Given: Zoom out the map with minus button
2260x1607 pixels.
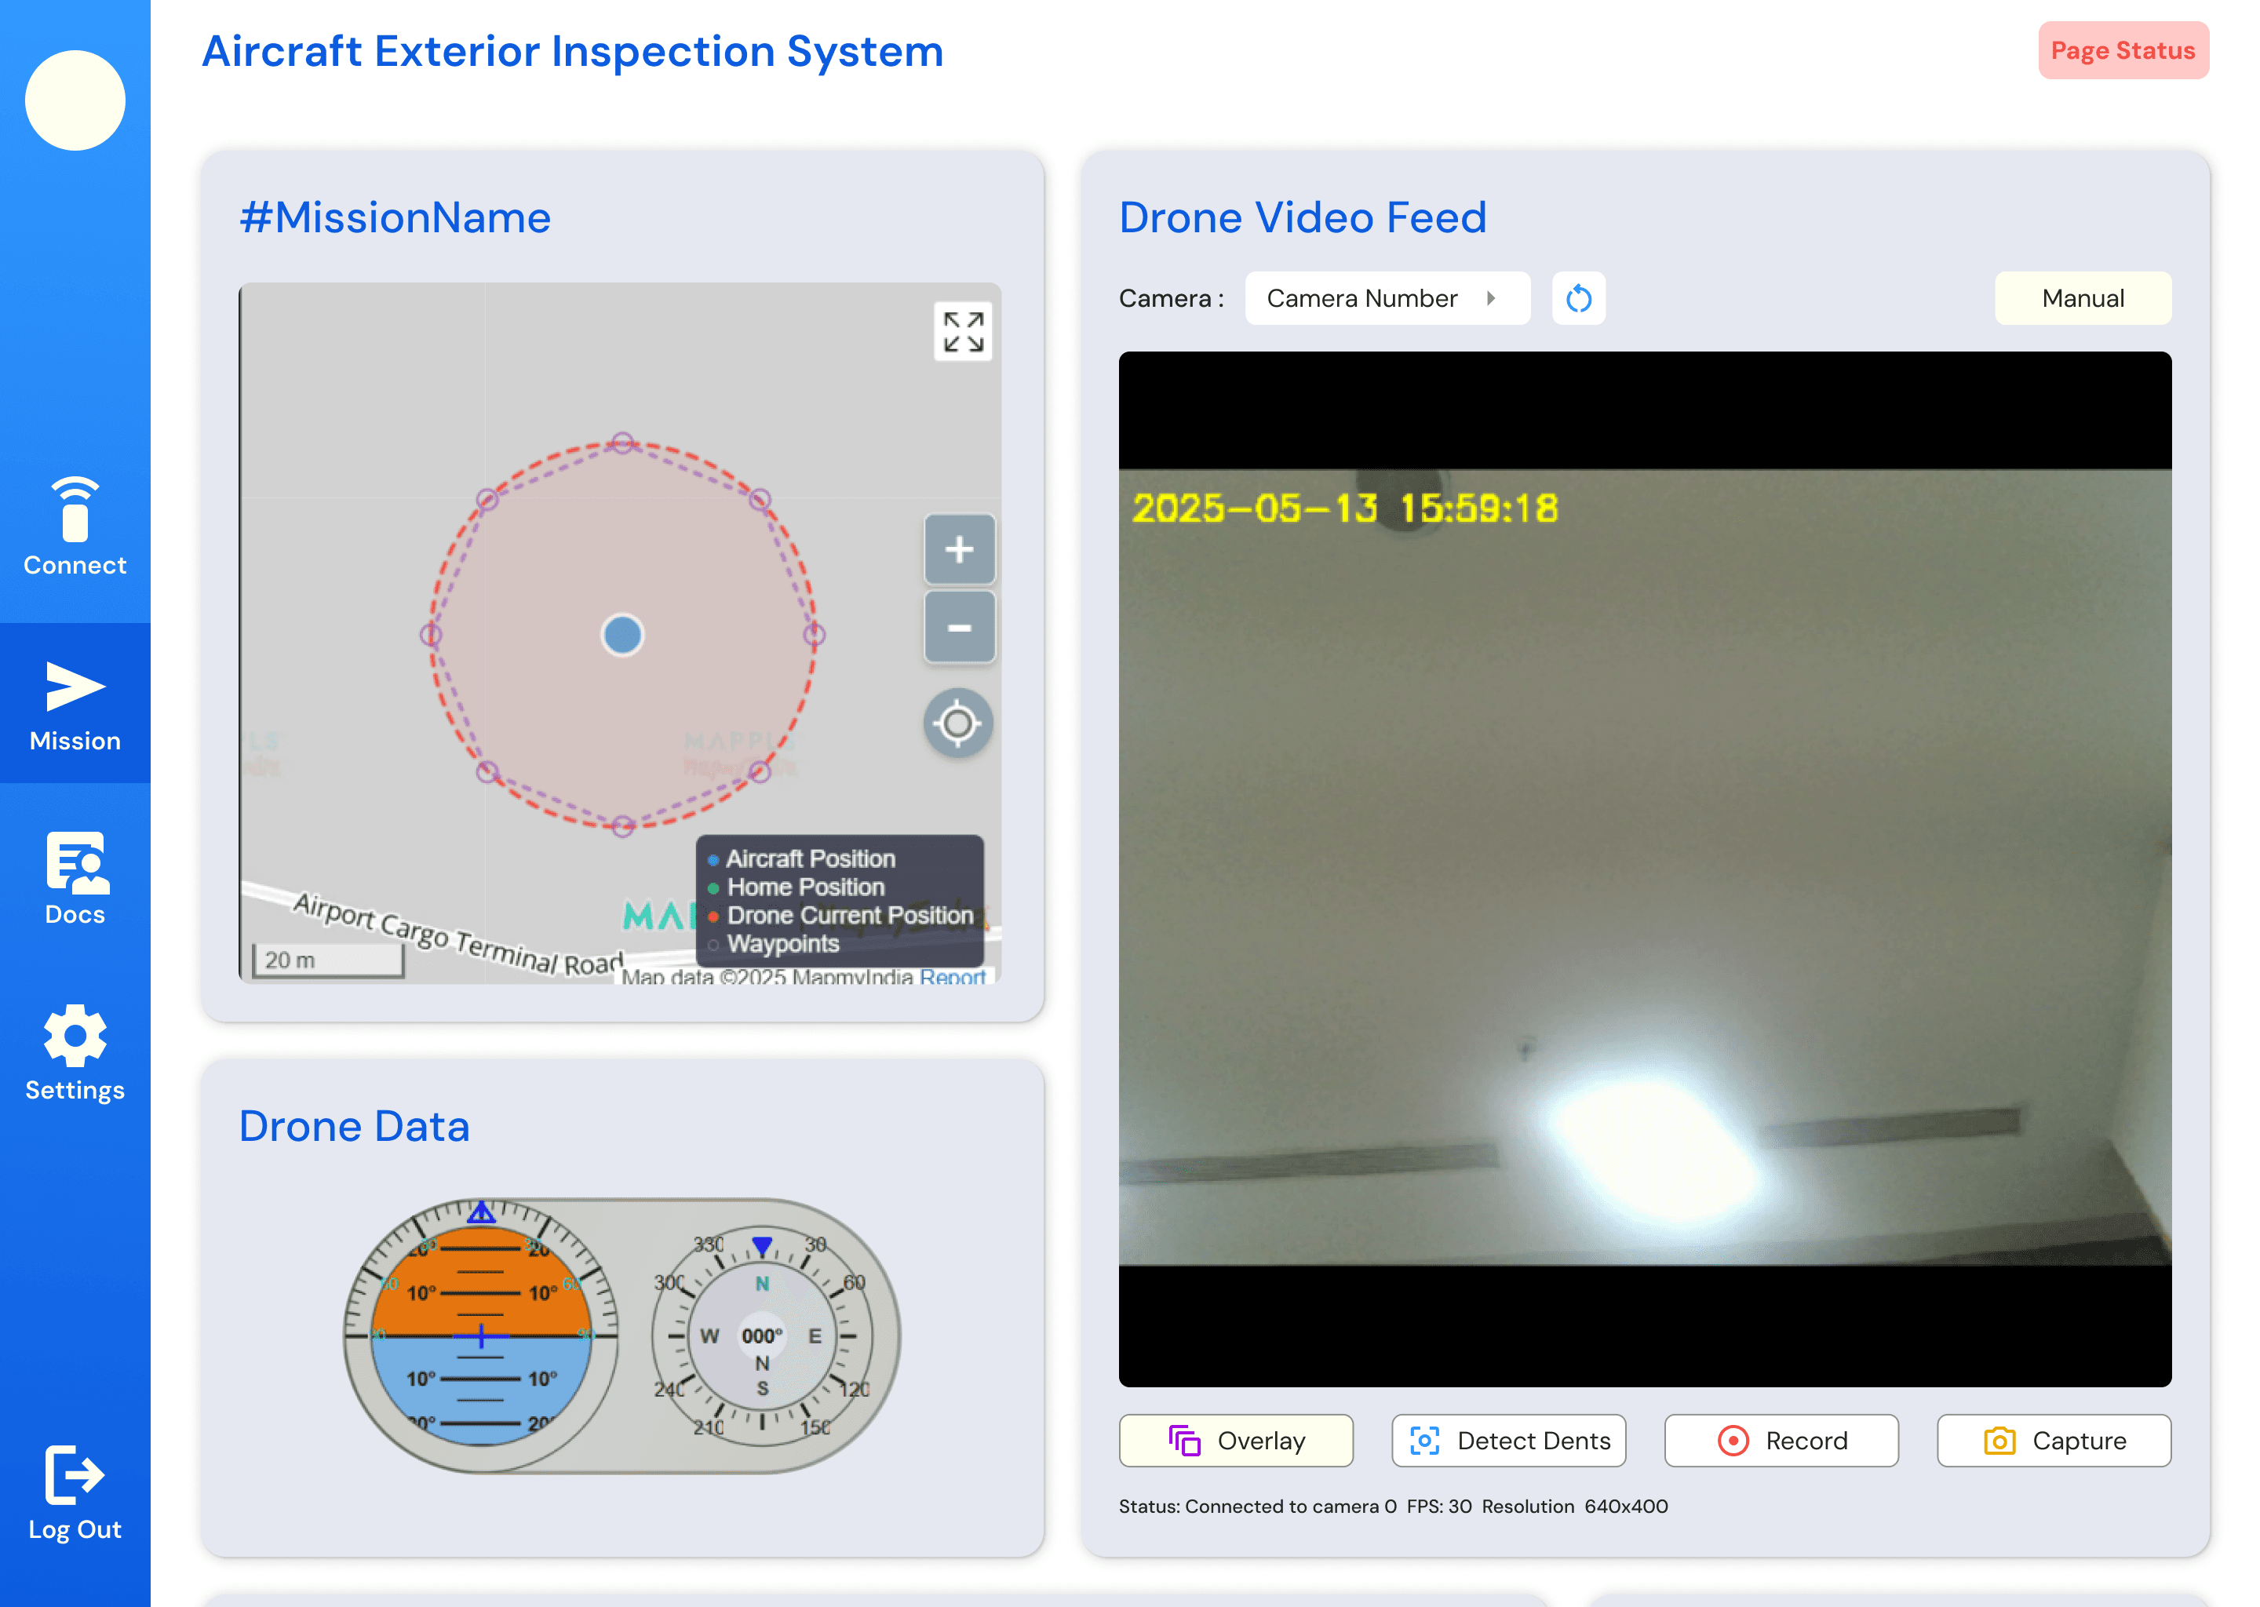Looking at the screenshot, I should point(958,628).
